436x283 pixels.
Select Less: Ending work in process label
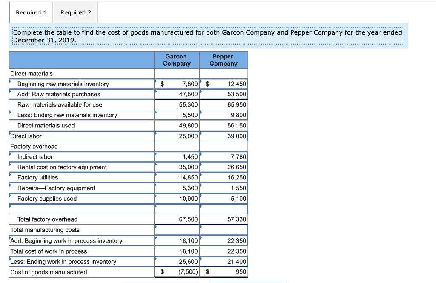(82, 262)
